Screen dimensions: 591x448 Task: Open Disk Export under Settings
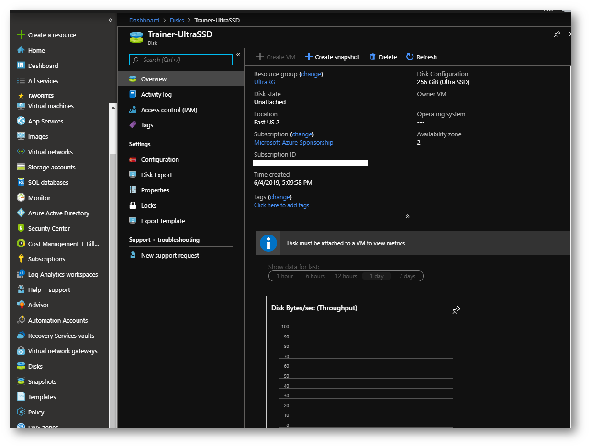181,175
